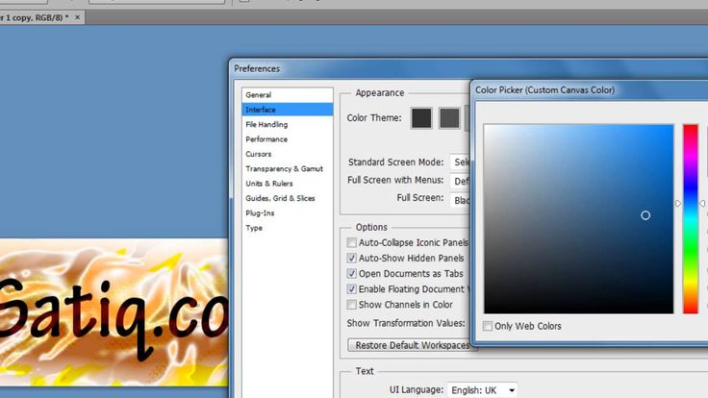This screenshot has height=398, width=708.
Task: Open Guides, Grid & Slices preferences
Action: (x=280, y=198)
